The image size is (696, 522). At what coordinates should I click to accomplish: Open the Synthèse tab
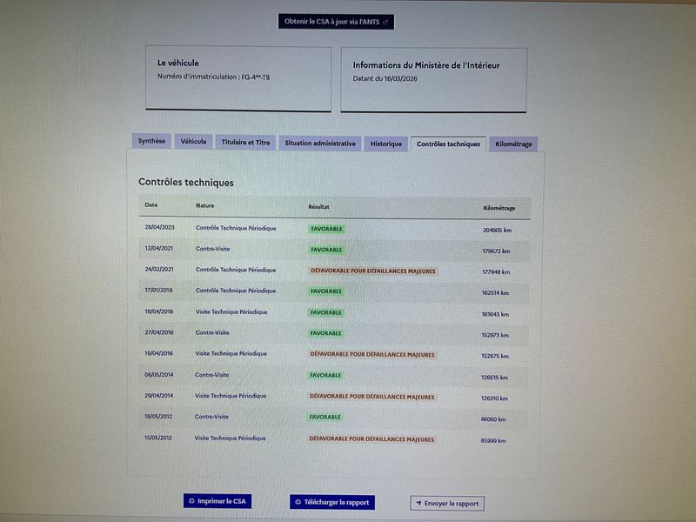[x=151, y=141]
